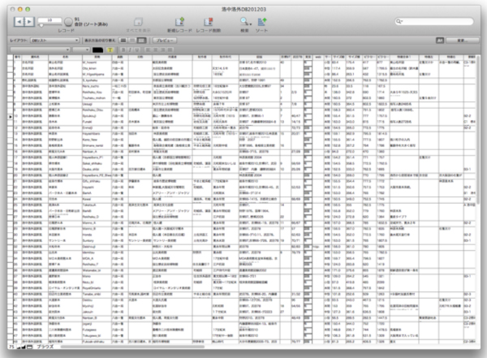This screenshot has width=487, height=358.
Task: Select the Nanban_B cell
Action: pos(97,318)
